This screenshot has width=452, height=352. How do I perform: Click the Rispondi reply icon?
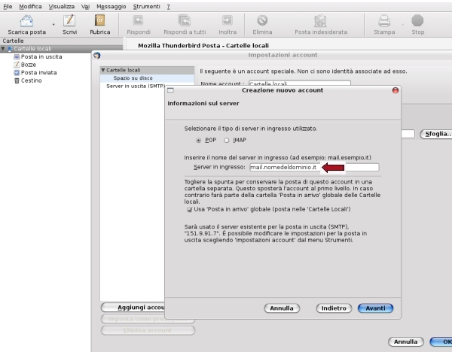point(139,21)
